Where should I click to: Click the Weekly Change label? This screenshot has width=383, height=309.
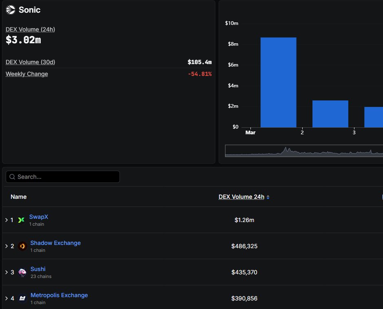27,74
